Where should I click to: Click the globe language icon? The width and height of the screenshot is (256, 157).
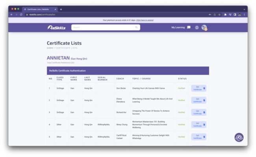197,28
